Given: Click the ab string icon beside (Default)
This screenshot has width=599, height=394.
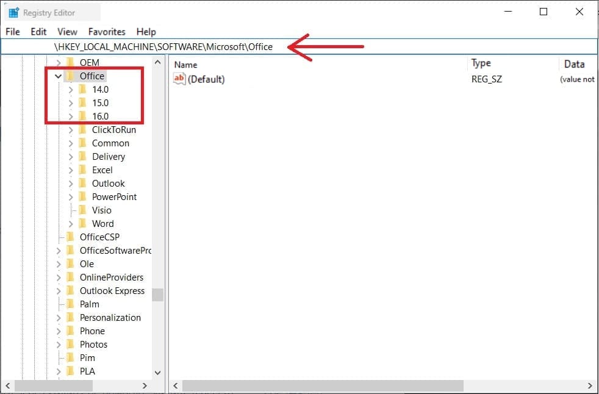Looking at the screenshot, I should pyautogui.click(x=179, y=79).
